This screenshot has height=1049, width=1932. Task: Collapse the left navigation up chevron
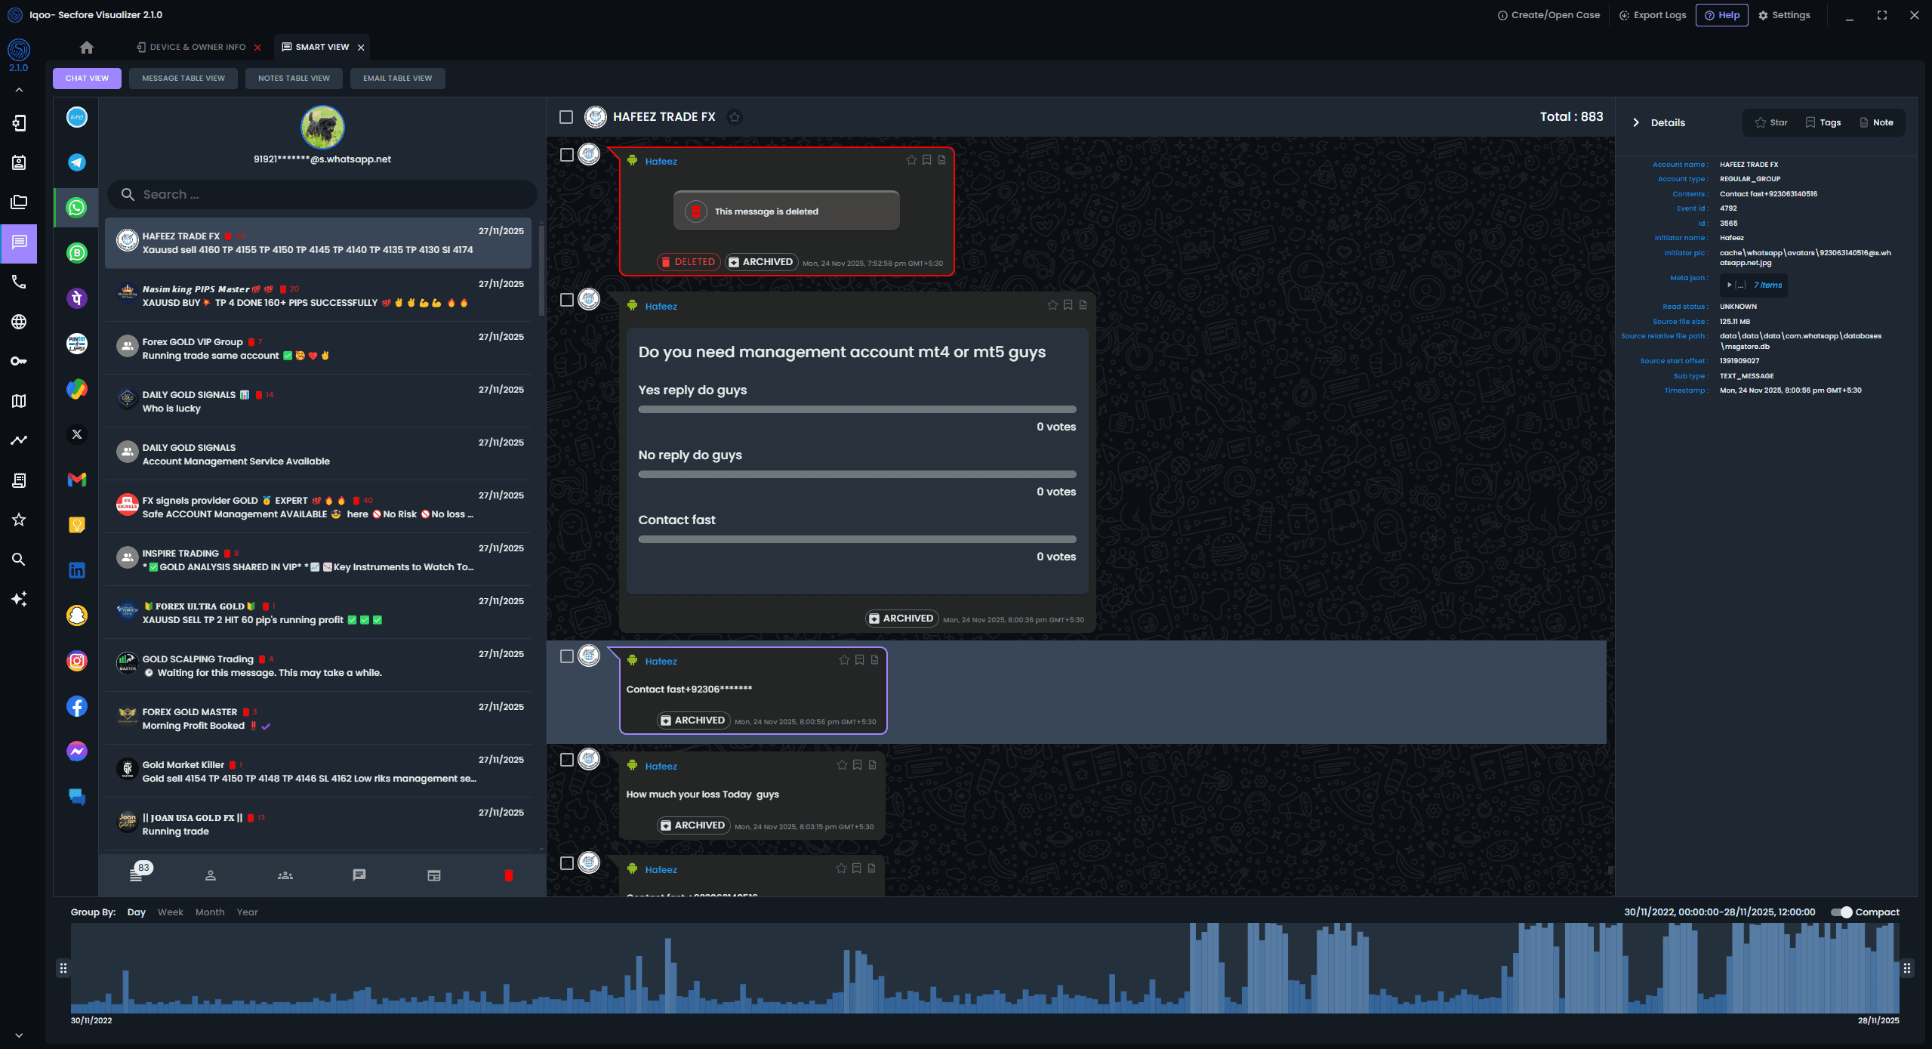pos(19,90)
